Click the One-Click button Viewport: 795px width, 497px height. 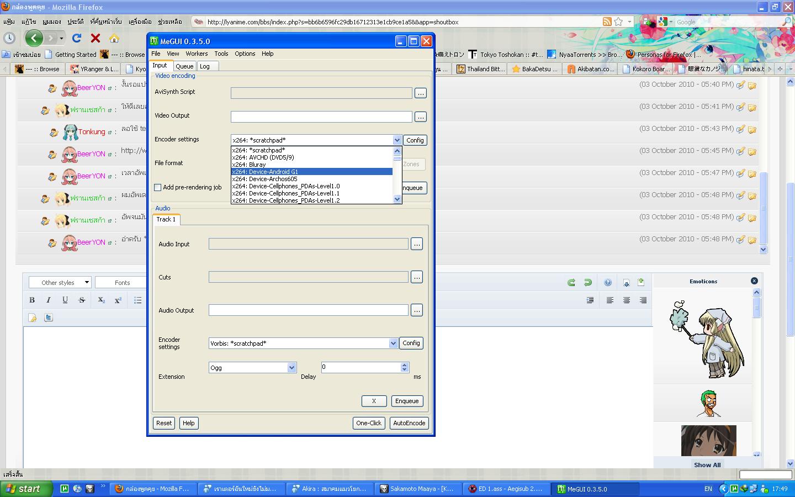pyautogui.click(x=369, y=423)
